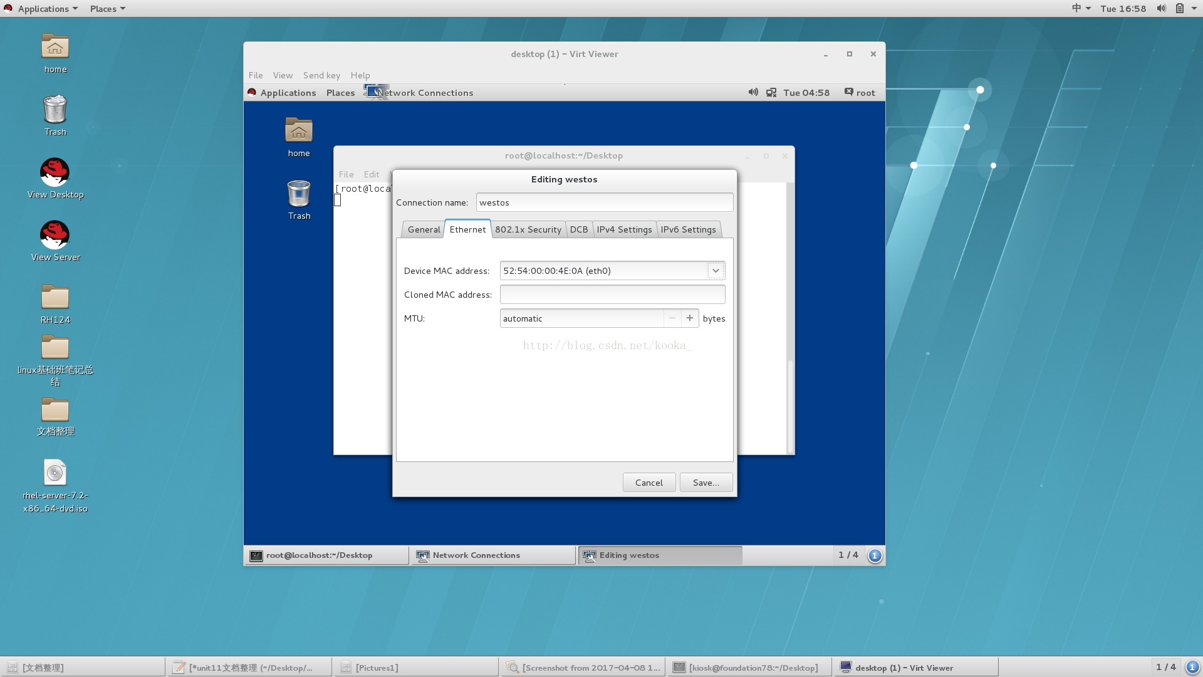Screen dimensions: 1203x677
Task: Click the guest workspace switcher badge
Action: (x=875, y=555)
